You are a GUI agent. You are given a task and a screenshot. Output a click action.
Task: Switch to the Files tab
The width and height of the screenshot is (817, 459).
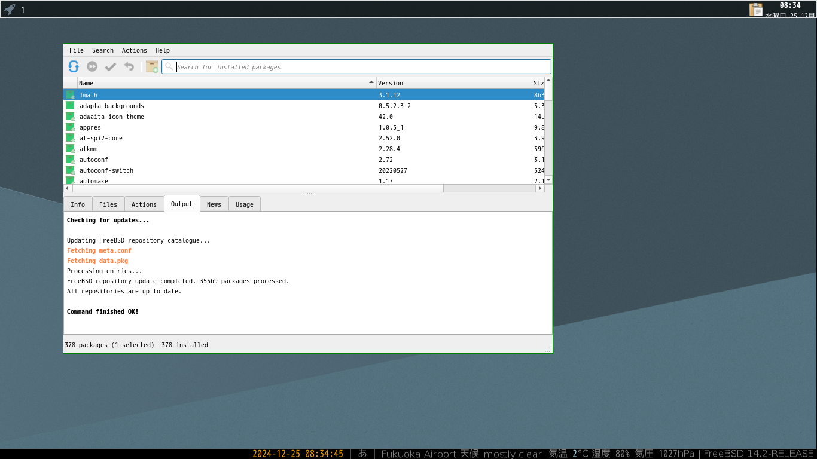[x=108, y=204]
